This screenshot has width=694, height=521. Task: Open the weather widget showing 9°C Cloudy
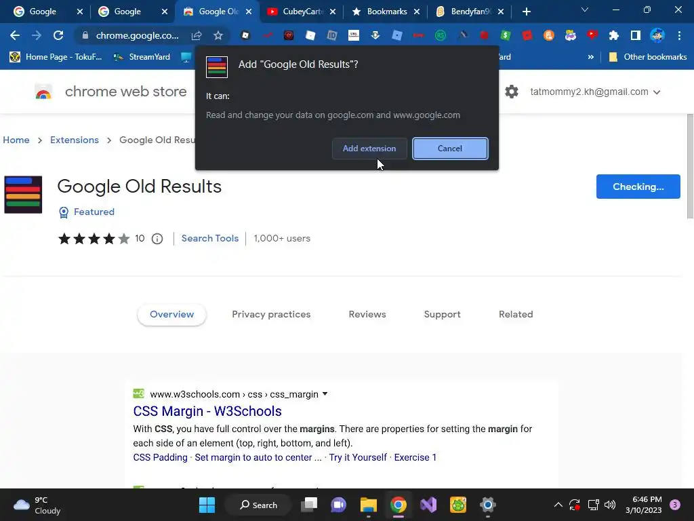(37, 505)
